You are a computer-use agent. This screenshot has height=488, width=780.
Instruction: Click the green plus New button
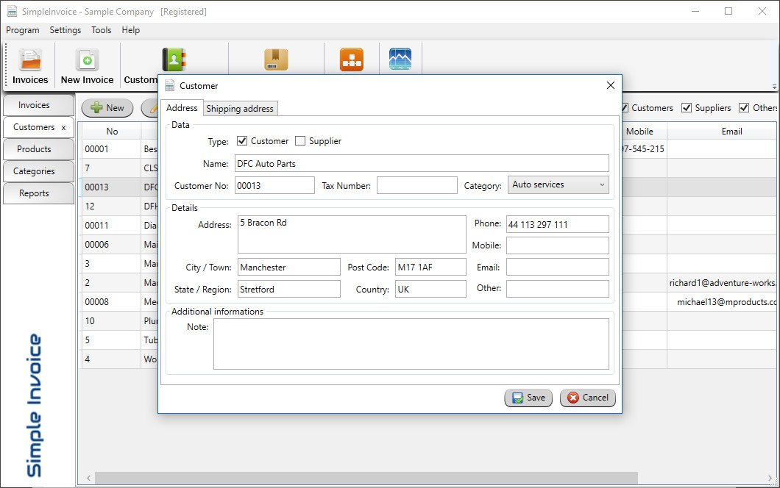pyautogui.click(x=107, y=108)
